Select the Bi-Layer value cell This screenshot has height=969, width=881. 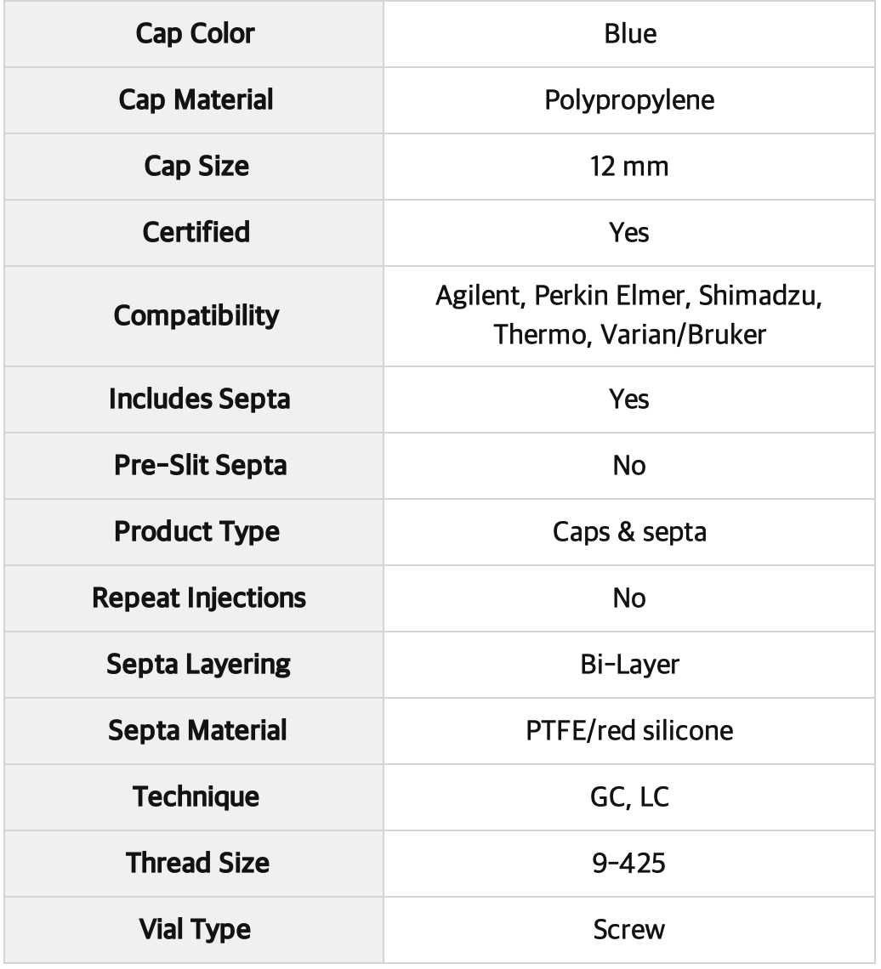[629, 665]
